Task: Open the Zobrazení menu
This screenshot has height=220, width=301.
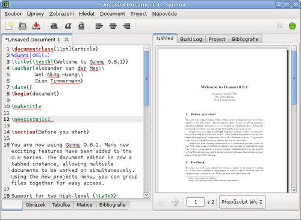Action: pyautogui.click(x=61, y=14)
